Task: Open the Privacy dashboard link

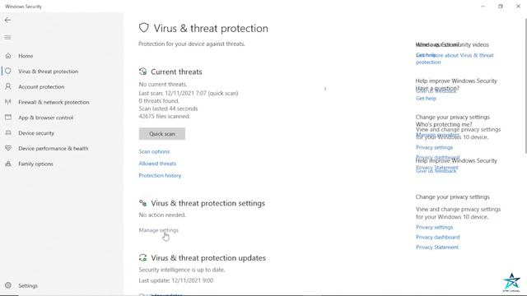Action: pyautogui.click(x=437, y=237)
